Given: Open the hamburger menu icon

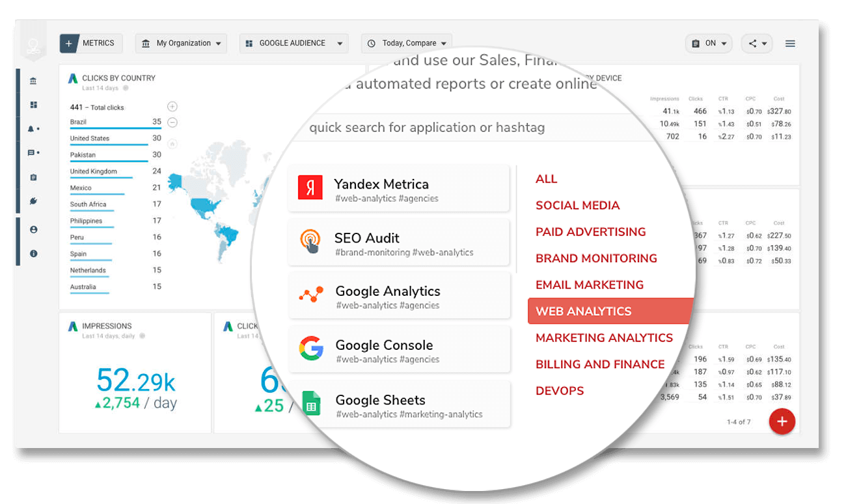Looking at the screenshot, I should [790, 44].
